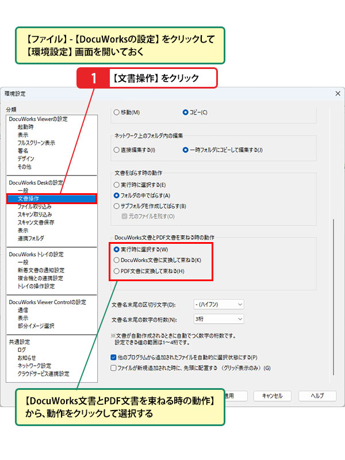Image resolution: width=345 pixels, height=460 pixels.
Task: Select 通信 under Viewer Control
Action: 23,310
